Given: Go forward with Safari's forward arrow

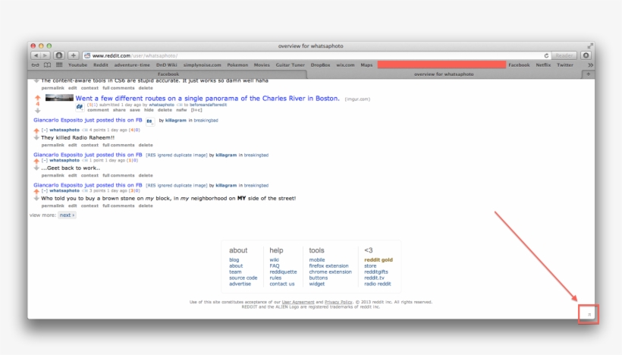Looking at the screenshot, I should (46, 55).
